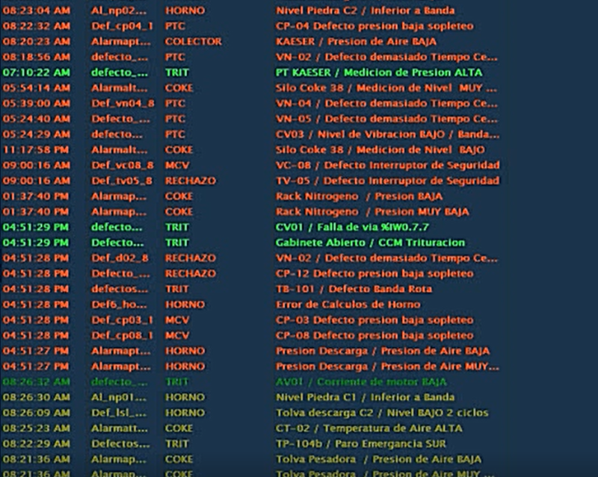
Task: Click the VN-05 Defecto demasiado Tiempo alarm
Action: (386, 119)
